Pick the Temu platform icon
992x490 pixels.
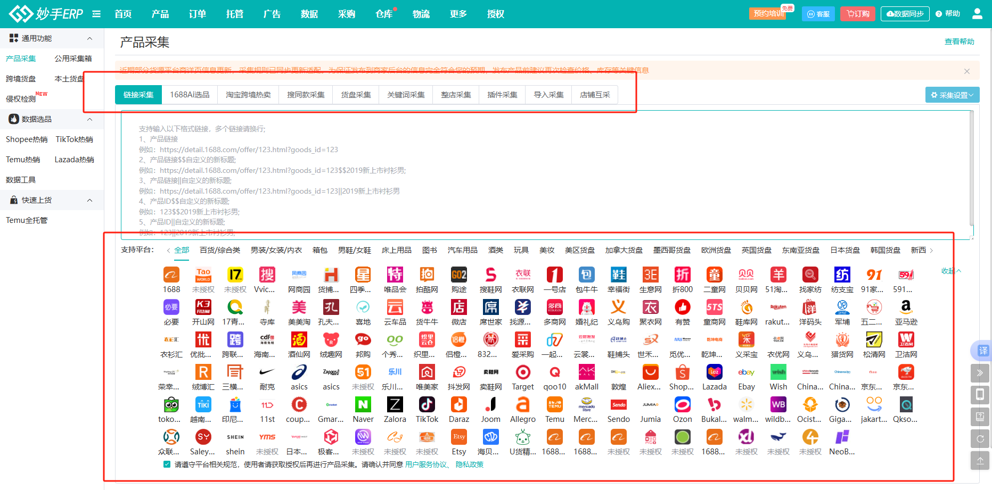click(554, 405)
